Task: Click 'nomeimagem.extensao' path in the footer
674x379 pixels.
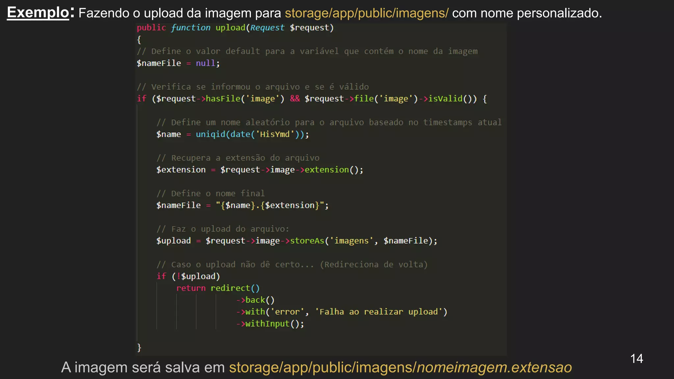Action: 494,368
